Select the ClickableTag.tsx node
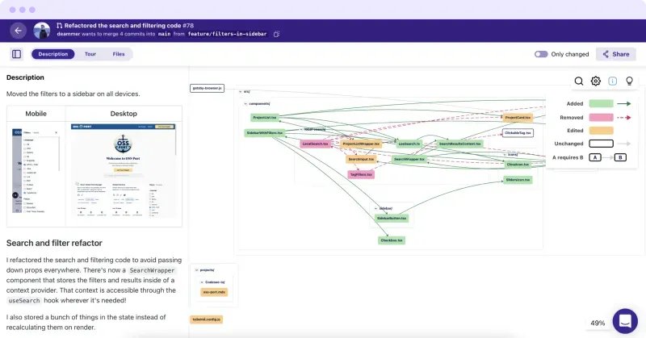 518,133
